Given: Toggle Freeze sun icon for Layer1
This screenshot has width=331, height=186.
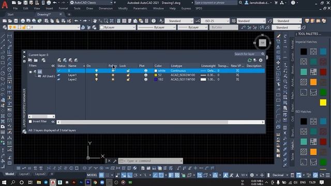Looking at the screenshot, I should tap(113, 75).
